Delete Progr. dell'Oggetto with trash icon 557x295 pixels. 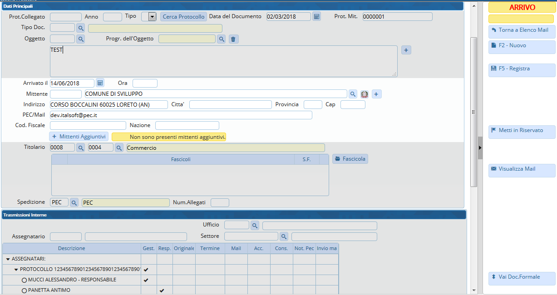click(x=233, y=39)
